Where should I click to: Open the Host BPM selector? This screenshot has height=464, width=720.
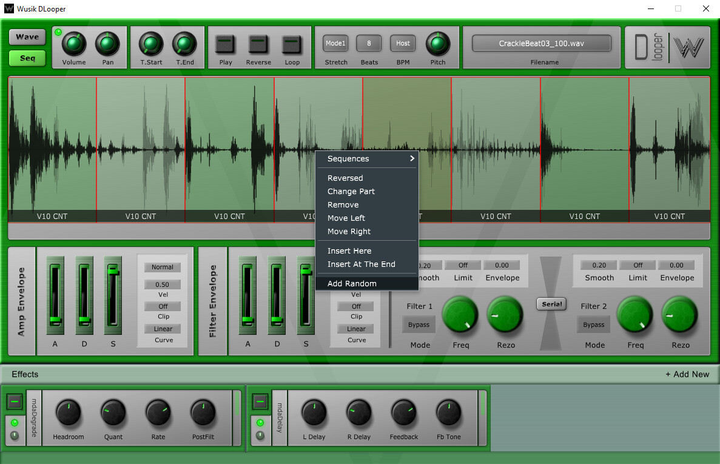click(x=403, y=43)
